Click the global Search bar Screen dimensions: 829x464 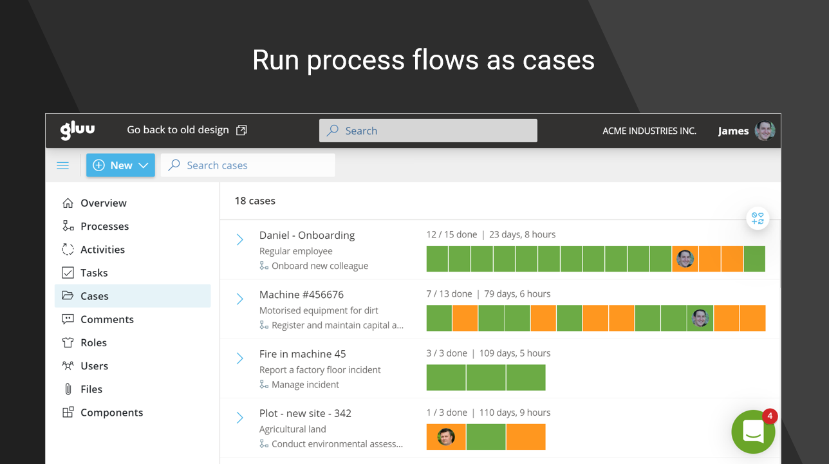pyautogui.click(x=428, y=131)
